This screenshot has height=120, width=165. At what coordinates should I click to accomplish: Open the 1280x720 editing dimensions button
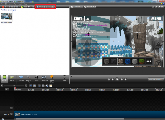(77, 7)
